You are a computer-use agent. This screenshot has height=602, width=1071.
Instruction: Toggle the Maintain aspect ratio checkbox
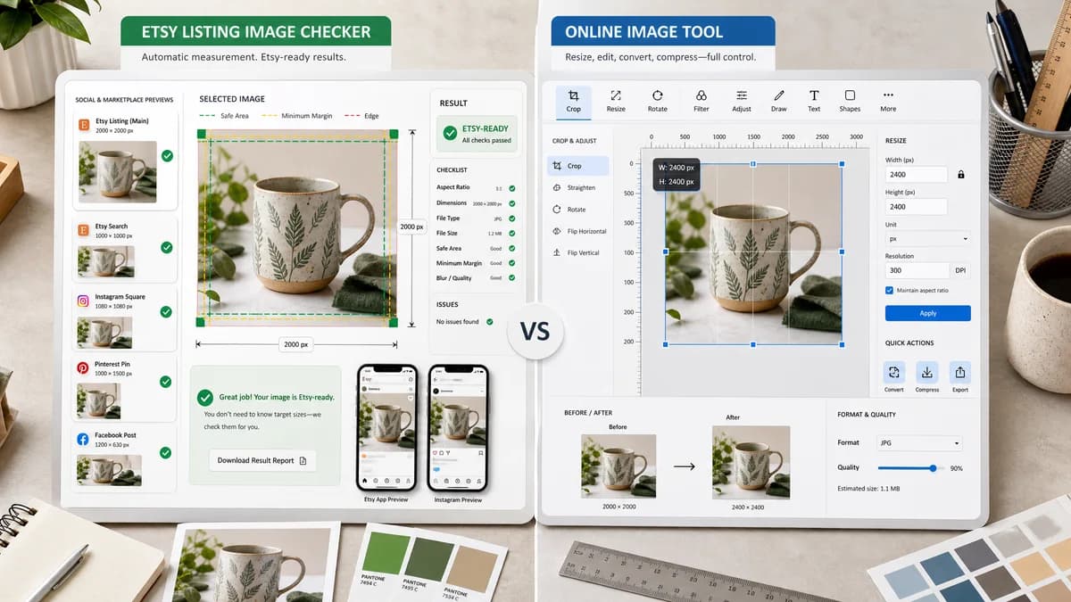[x=890, y=291]
